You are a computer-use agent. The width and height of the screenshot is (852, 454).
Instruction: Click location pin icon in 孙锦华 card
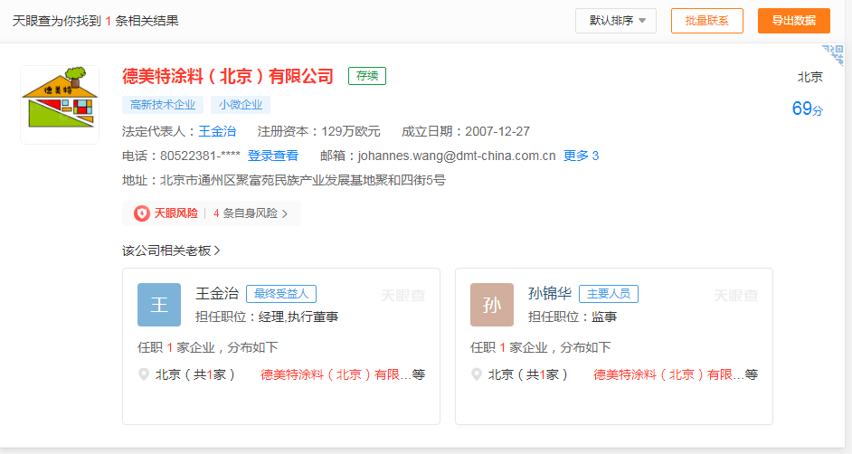point(476,374)
